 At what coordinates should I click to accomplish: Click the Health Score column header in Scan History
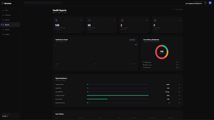tap(82, 118)
